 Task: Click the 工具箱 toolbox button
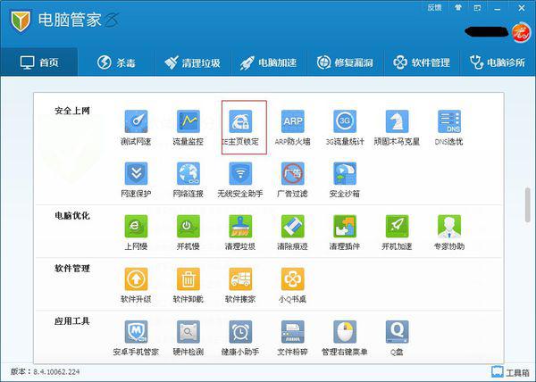511,372
